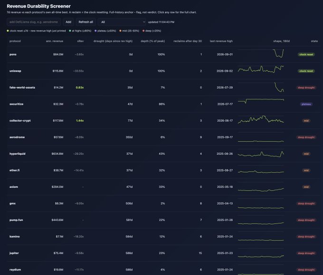Click the fake-world-assets sparkline chart
323x275 pixels.
[261, 87]
